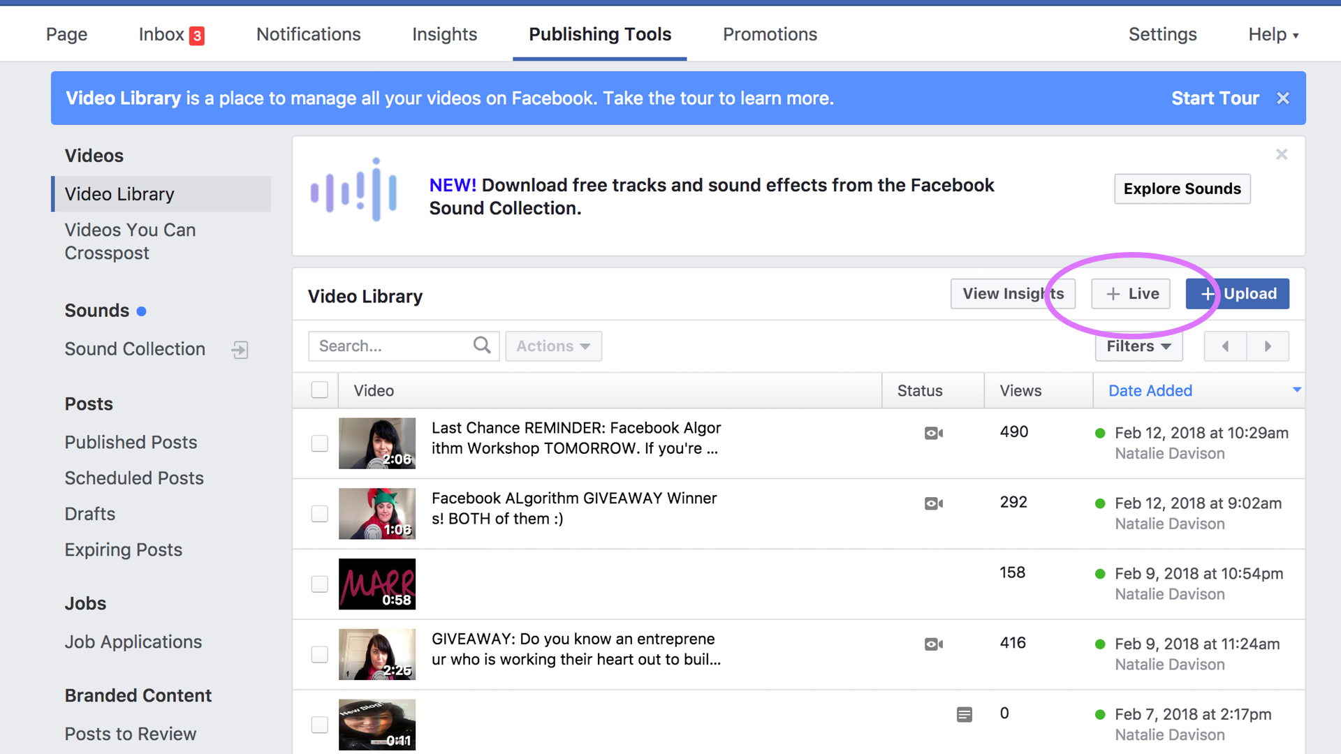
Task: Click the Inbox notification badge 3
Action: (197, 36)
